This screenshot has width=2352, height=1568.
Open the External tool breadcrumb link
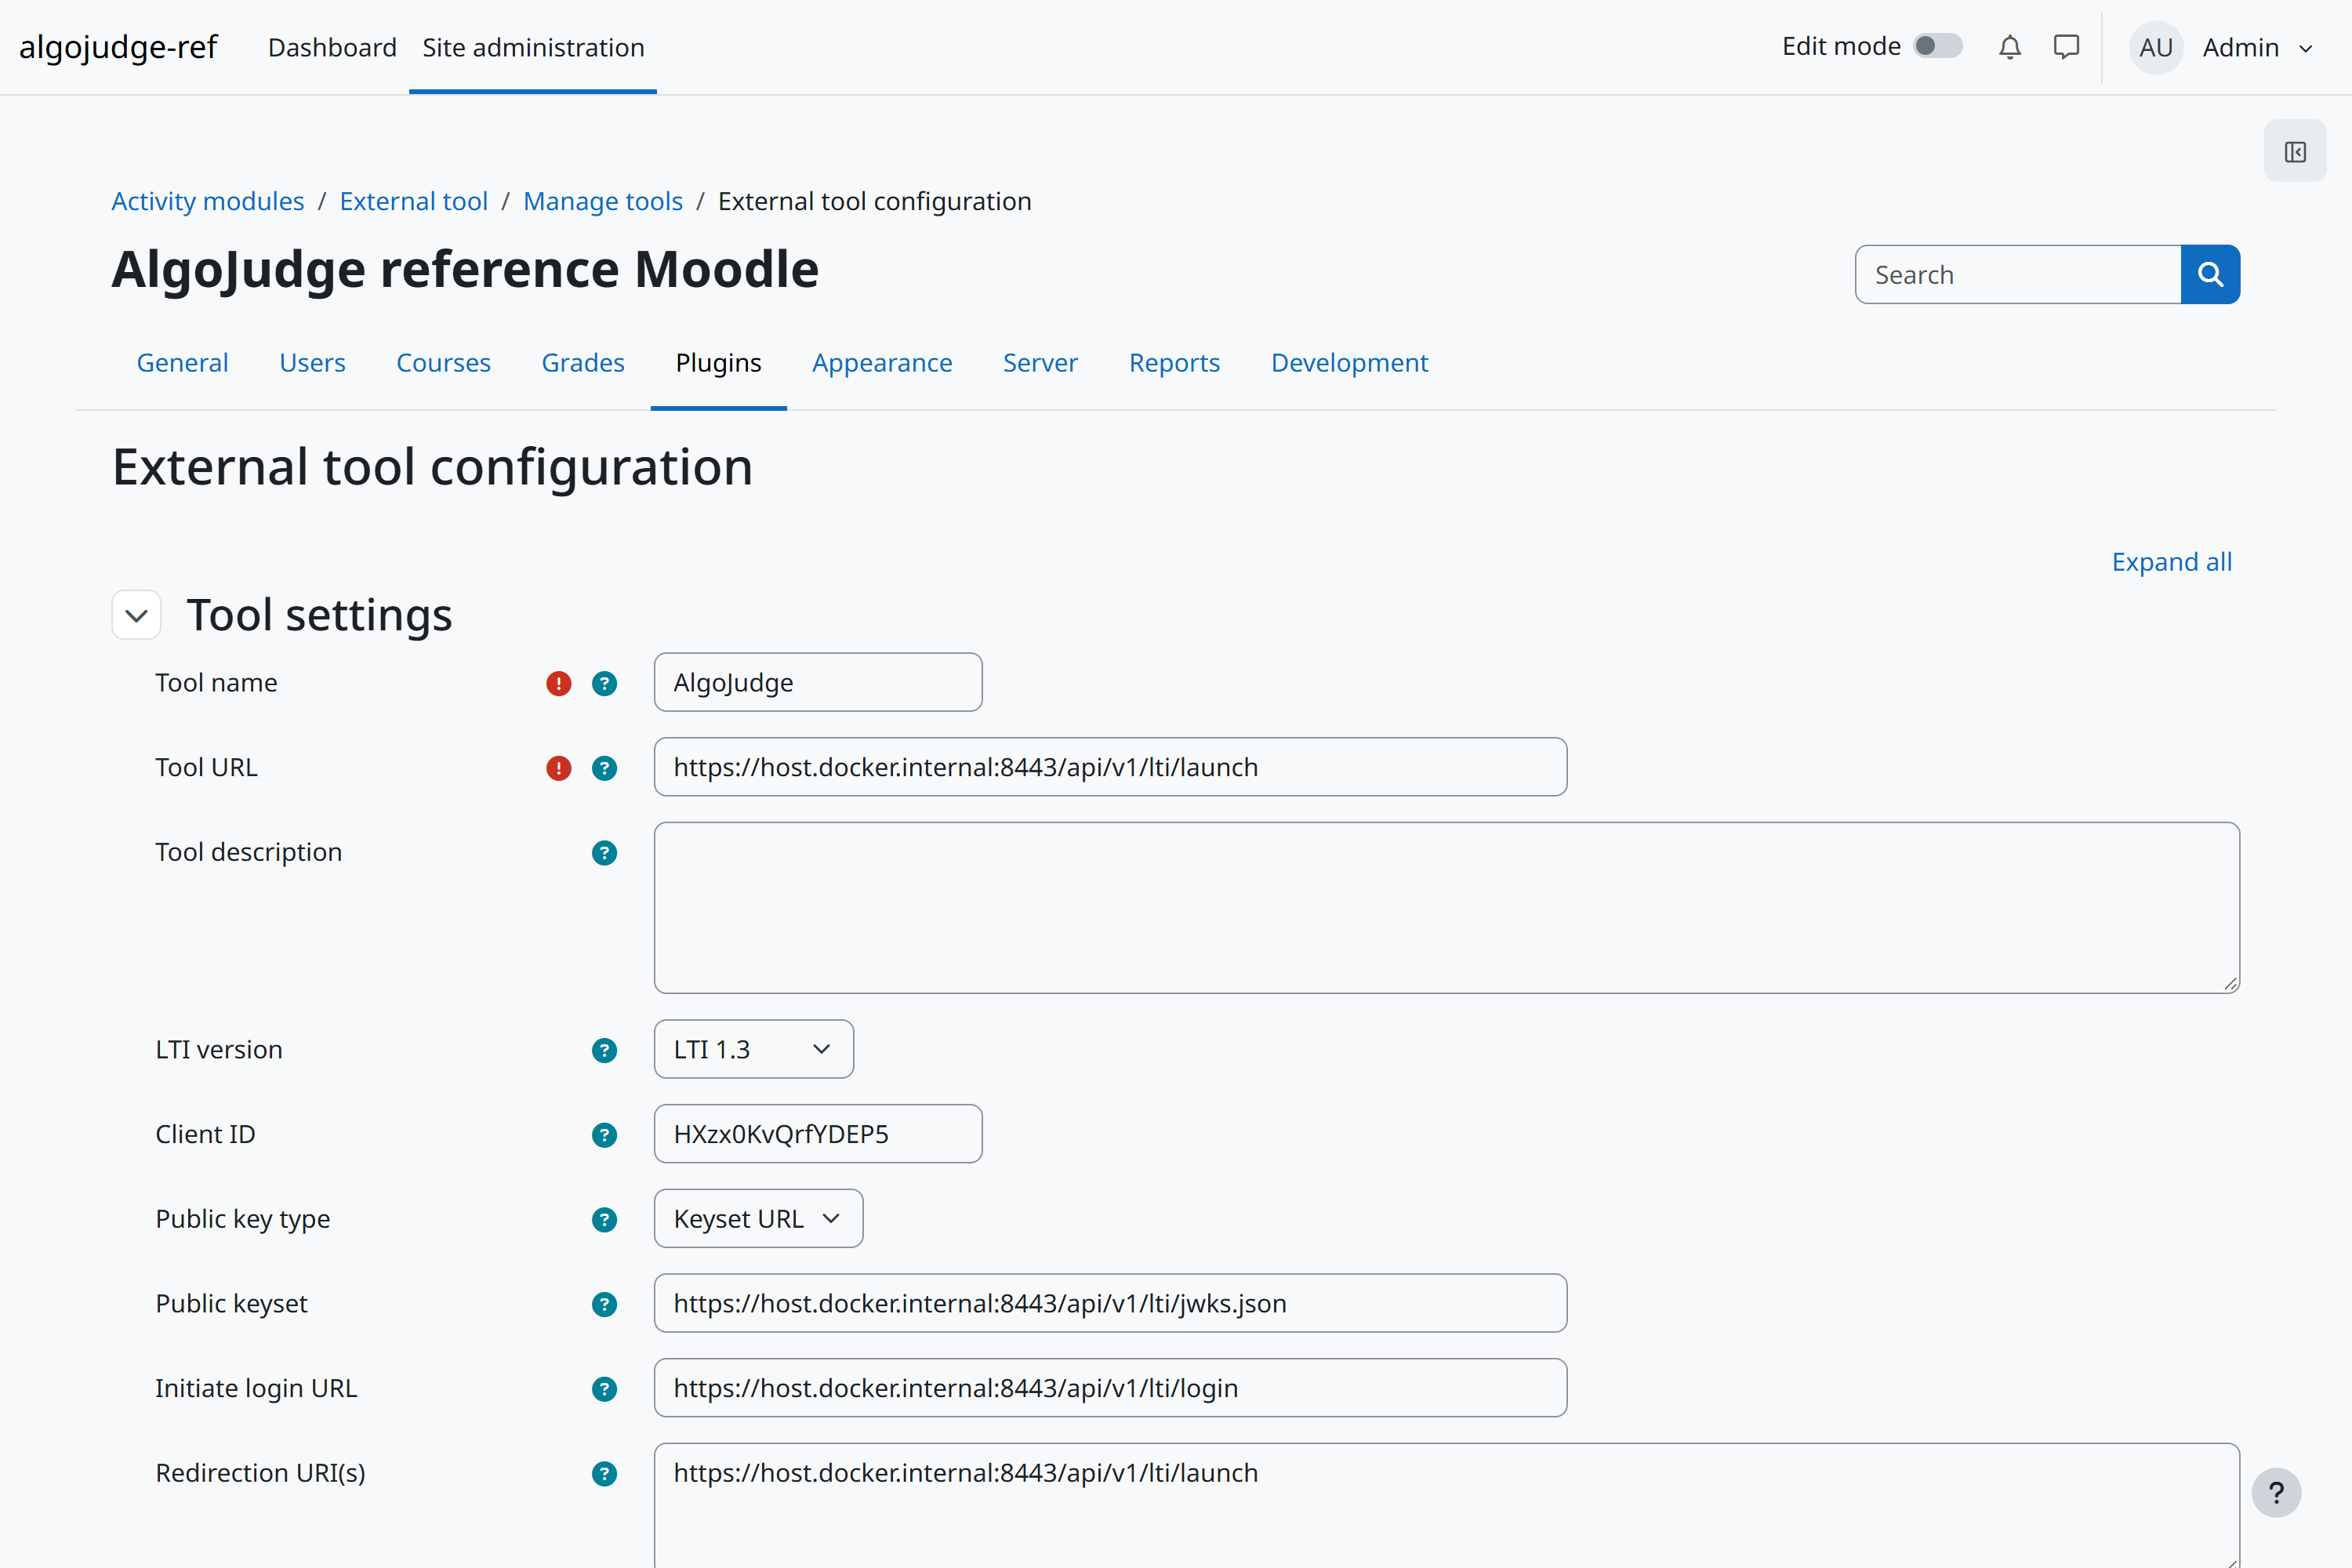(413, 201)
